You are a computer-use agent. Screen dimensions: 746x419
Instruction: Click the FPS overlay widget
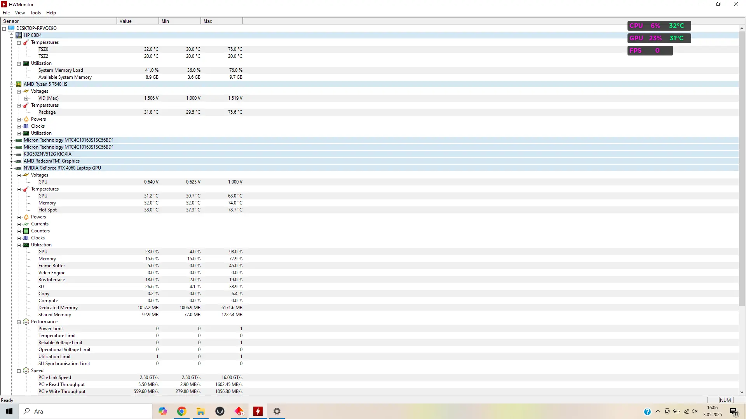pyautogui.click(x=650, y=51)
